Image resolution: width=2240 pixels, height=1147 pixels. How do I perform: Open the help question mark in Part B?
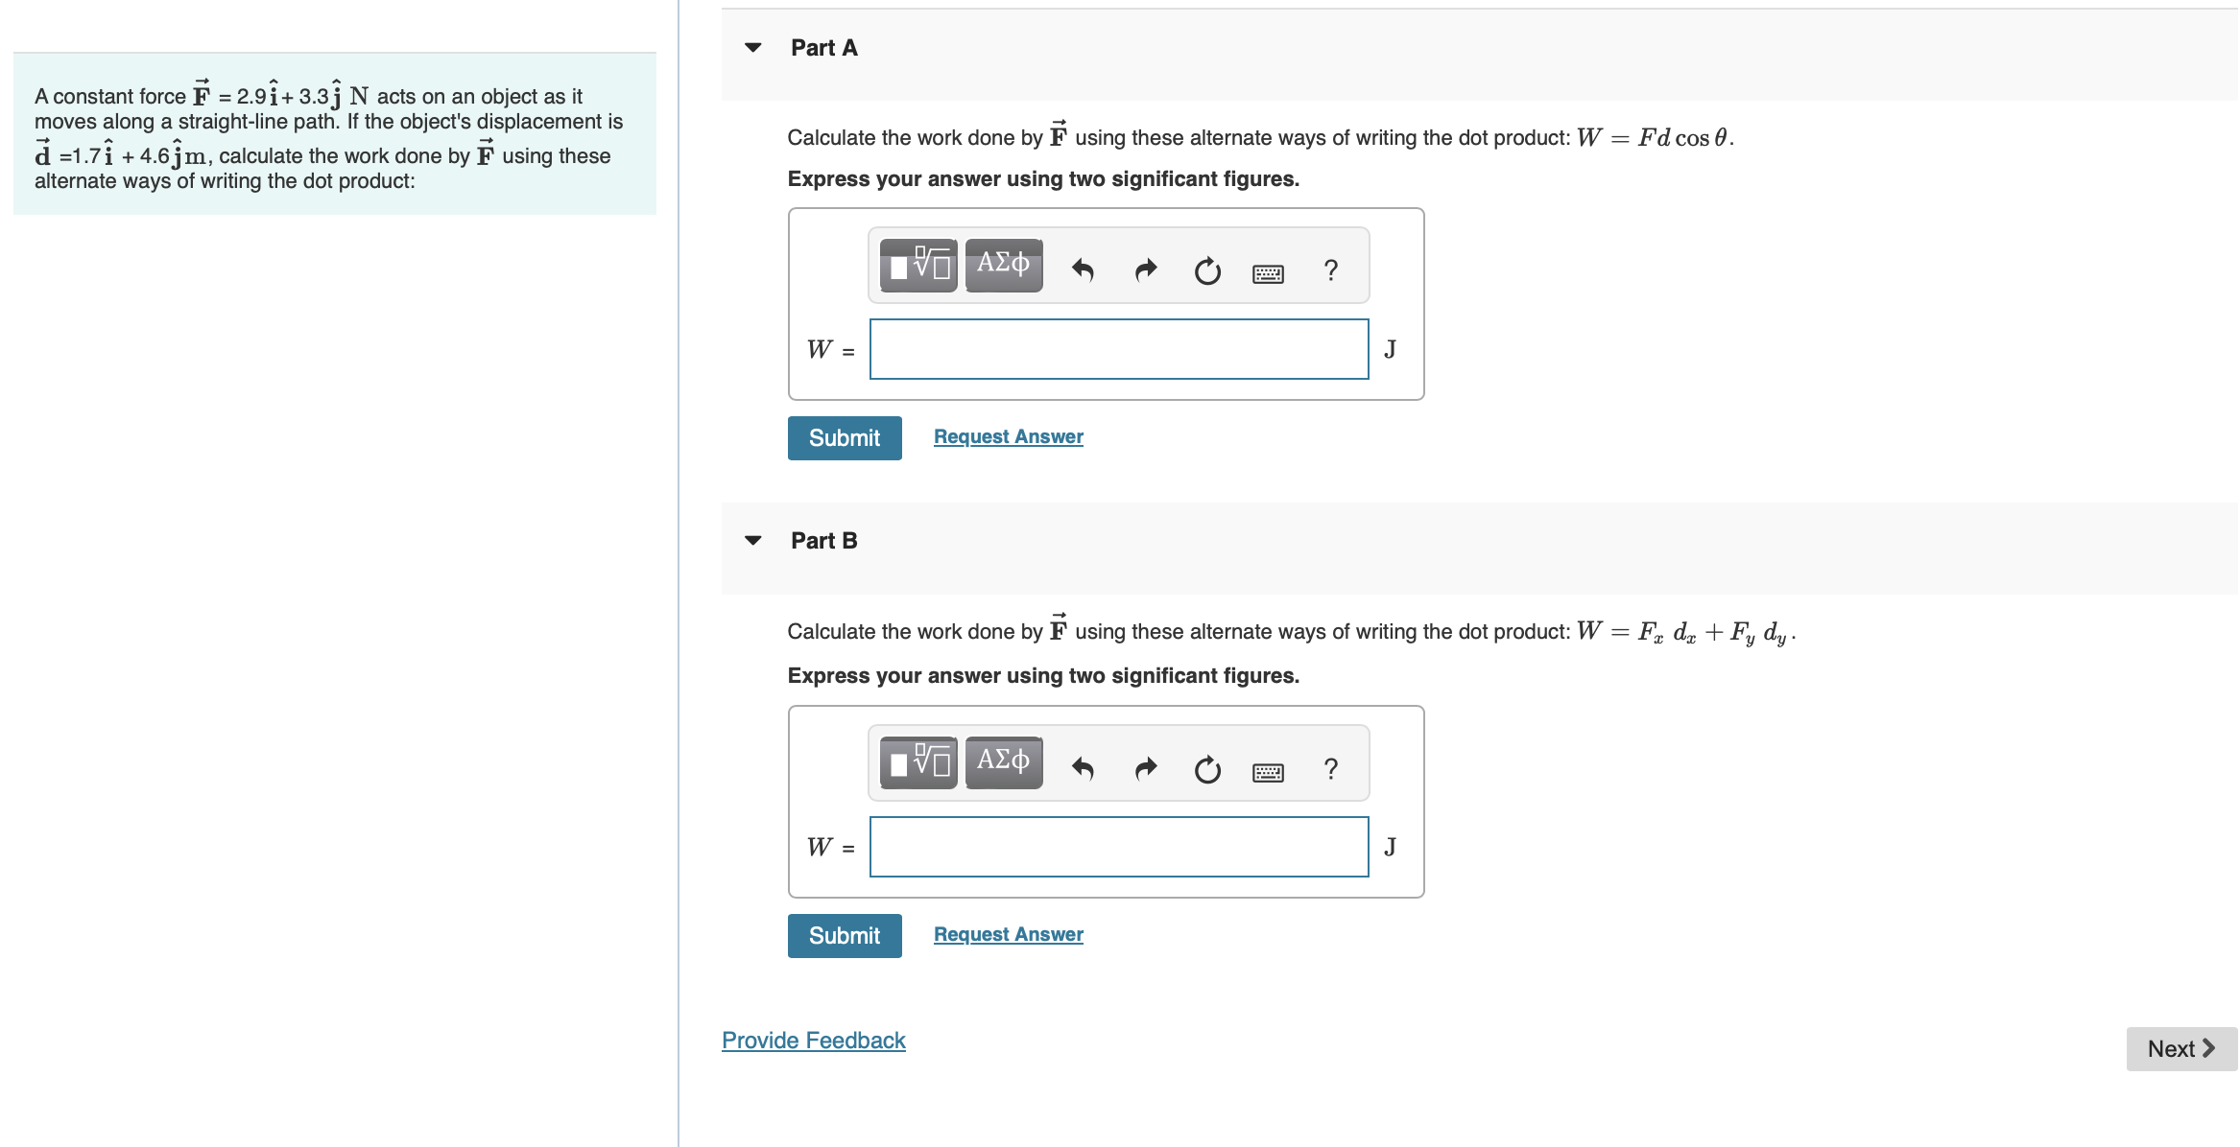point(1330,768)
